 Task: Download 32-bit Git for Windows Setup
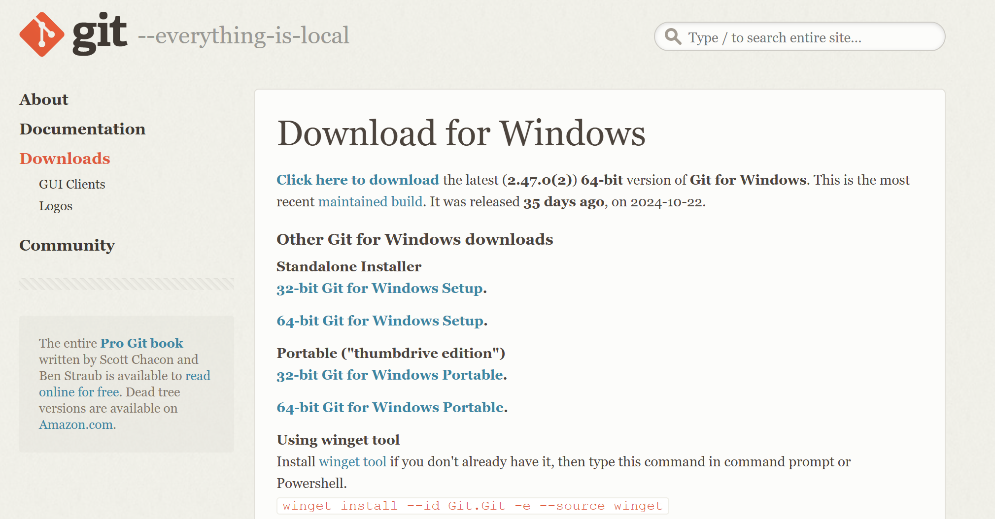click(379, 288)
